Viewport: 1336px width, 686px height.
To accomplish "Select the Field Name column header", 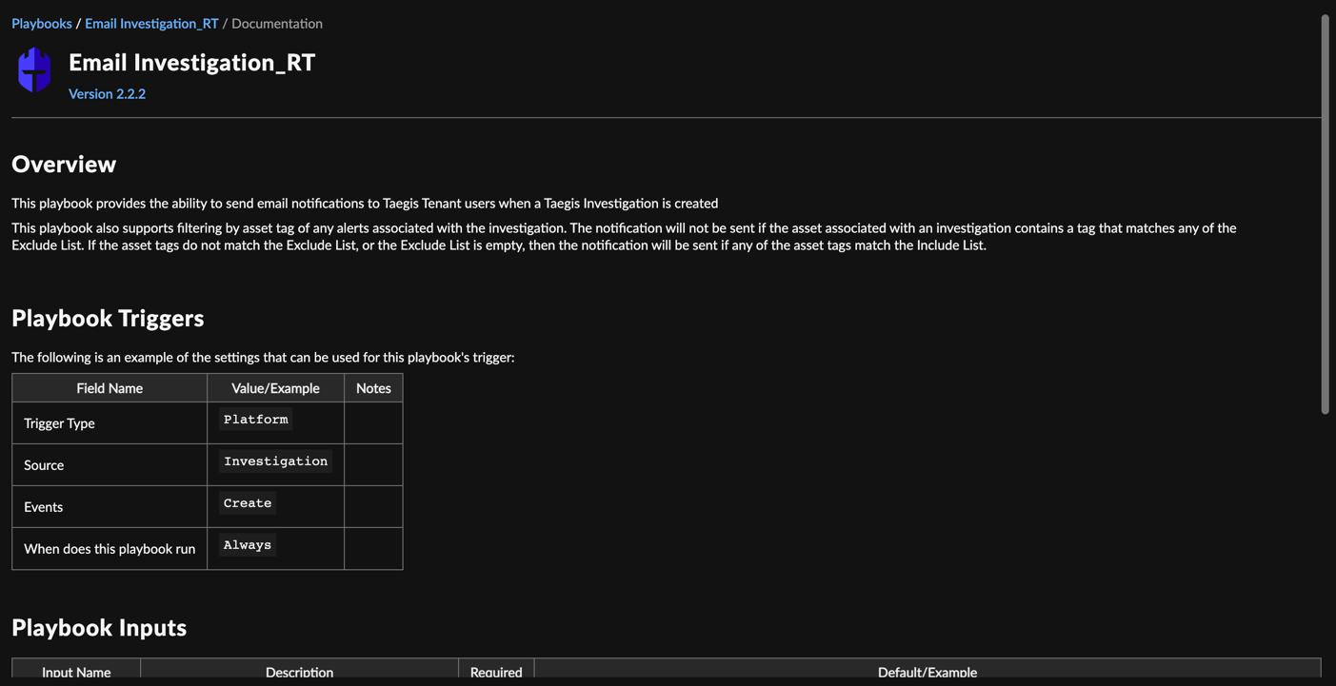I will point(110,388).
